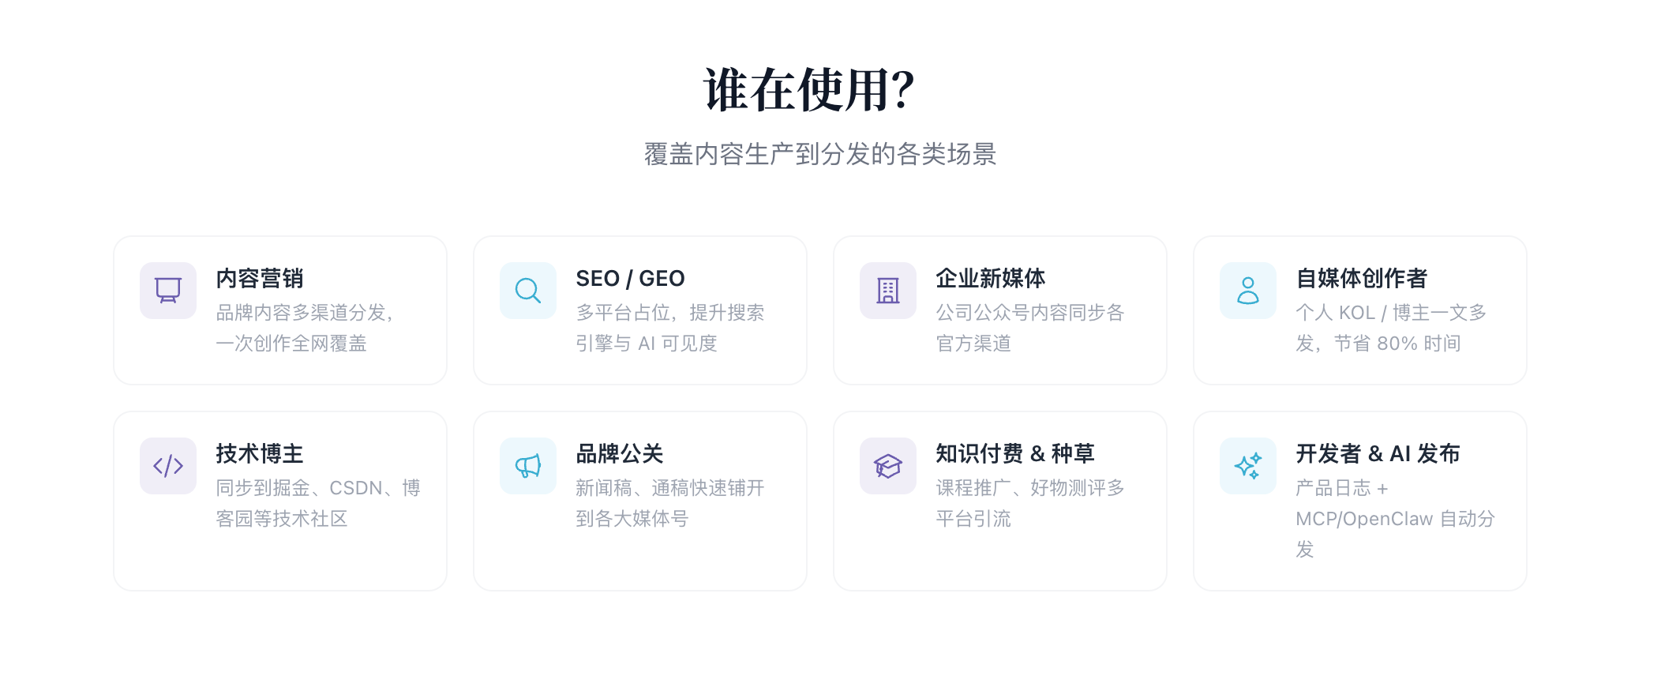Click the 内容营销 monitor icon
Image resolution: width=1661 pixels, height=676 pixels.
coord(167,291)
